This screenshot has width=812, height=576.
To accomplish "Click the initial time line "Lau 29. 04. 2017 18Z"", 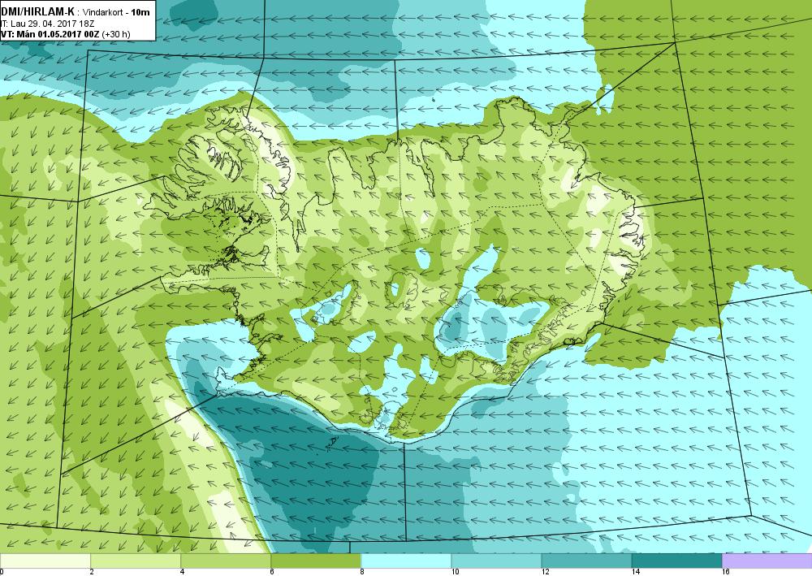I will (x=52, y=24).
